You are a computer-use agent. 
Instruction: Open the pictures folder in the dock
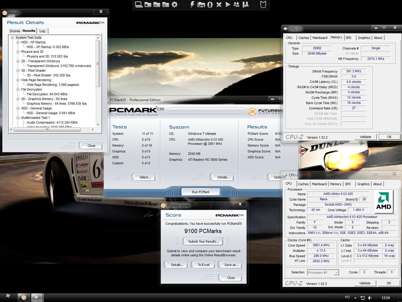pos(157,5)
